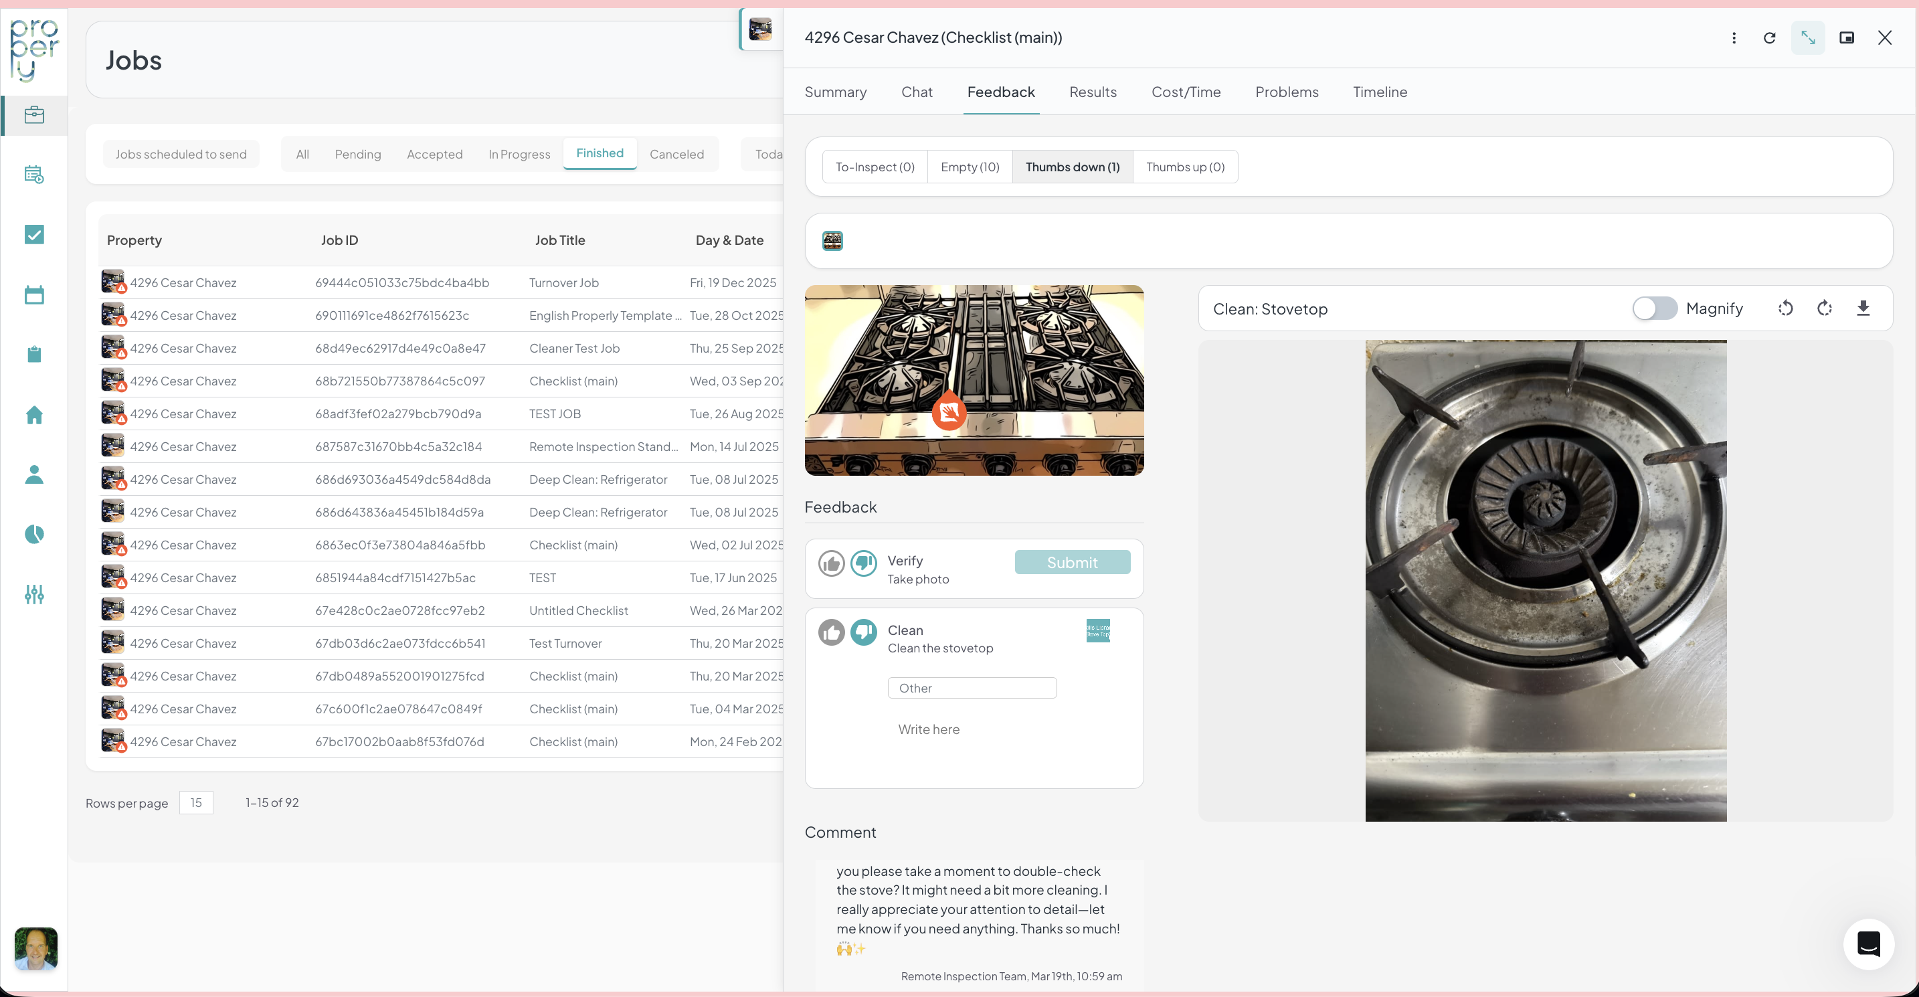Submit the Verify feedback
This screenshot has width=1919, height=997.
click(x=1072, y=562)
